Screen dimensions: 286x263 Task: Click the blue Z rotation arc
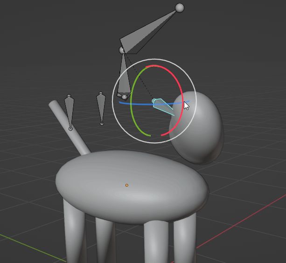click(135, 104)
